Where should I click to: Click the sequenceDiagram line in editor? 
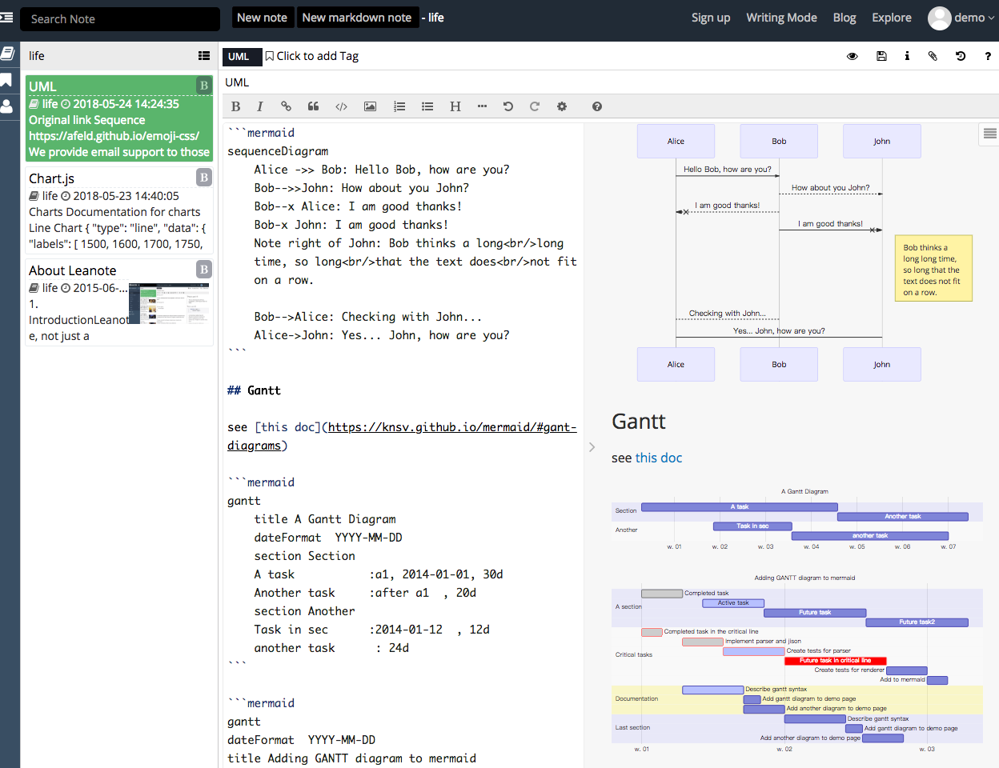click(x=278, y=151)
